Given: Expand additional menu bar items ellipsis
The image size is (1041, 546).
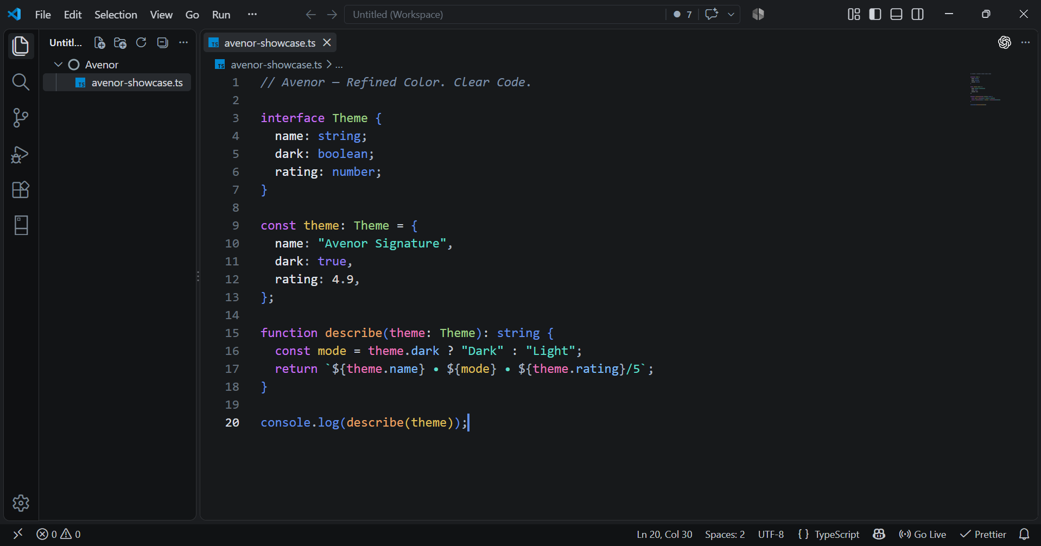Looking at the screenshot, I should (252, 15).
